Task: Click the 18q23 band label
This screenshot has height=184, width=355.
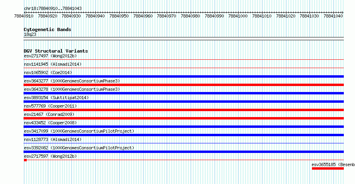Action: click(30, 34)
